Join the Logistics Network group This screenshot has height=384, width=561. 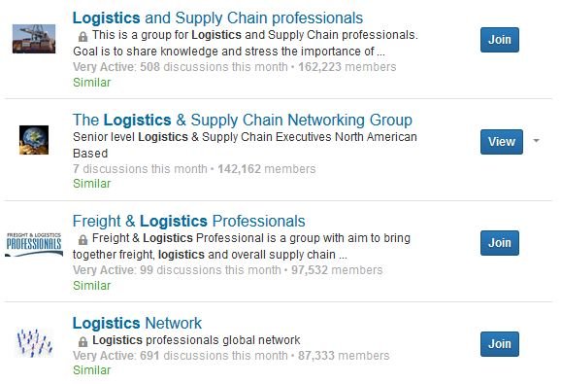(x=500, y=344)
